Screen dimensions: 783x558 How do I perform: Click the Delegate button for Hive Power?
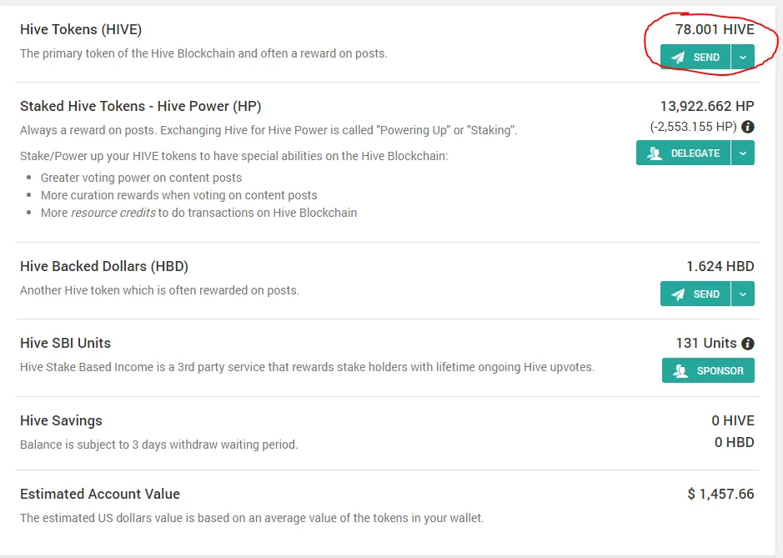[x=683, y=153]
